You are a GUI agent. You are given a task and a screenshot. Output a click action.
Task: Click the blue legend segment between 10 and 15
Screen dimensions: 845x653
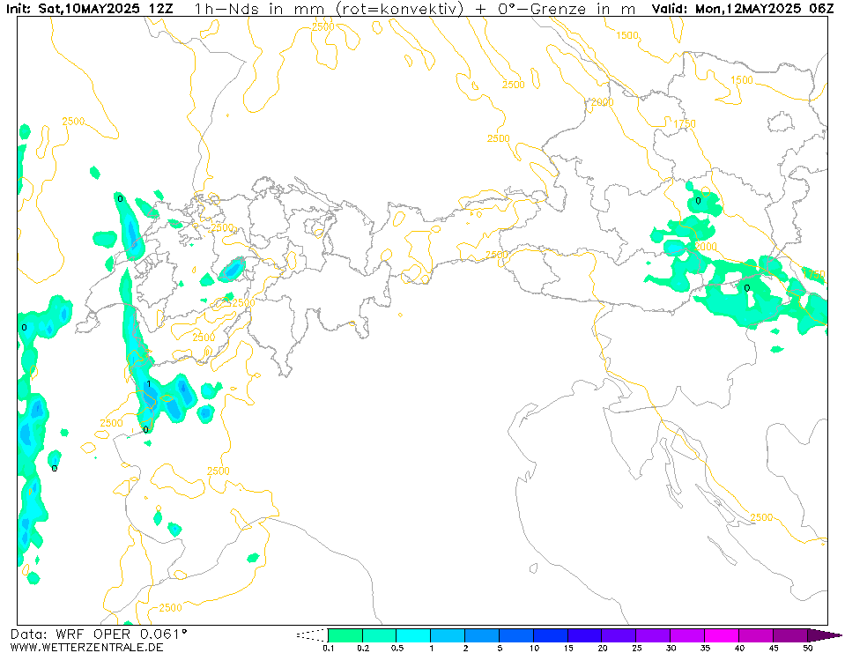click(x=550, y=635)
